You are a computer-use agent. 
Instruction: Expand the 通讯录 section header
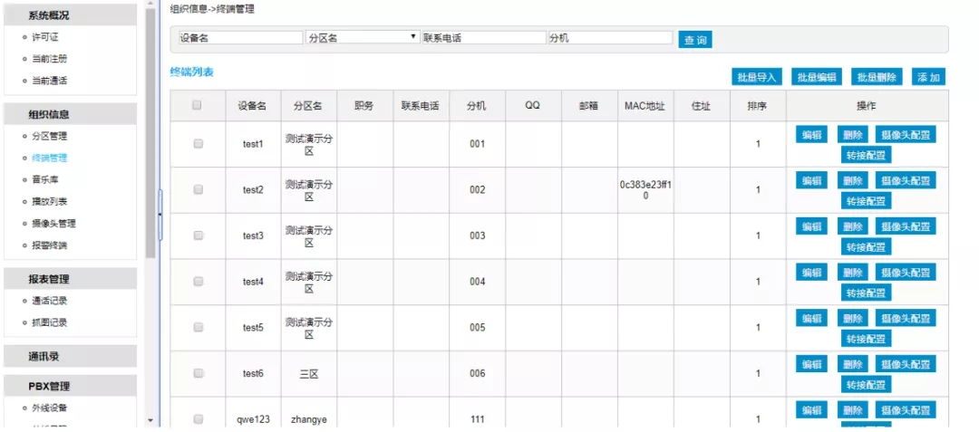click(x=70, y=357)
